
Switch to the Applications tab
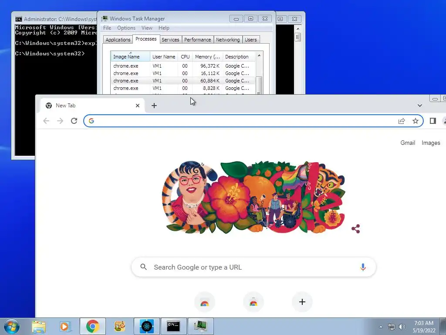[118, 40]
